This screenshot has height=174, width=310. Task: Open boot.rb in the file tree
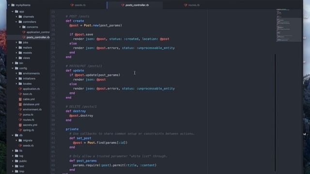point(27,94)
